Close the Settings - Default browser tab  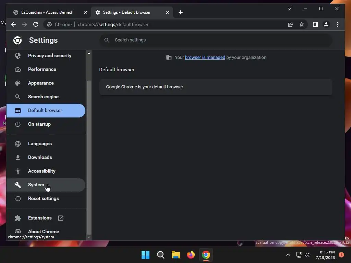click(x=167, y=12)
